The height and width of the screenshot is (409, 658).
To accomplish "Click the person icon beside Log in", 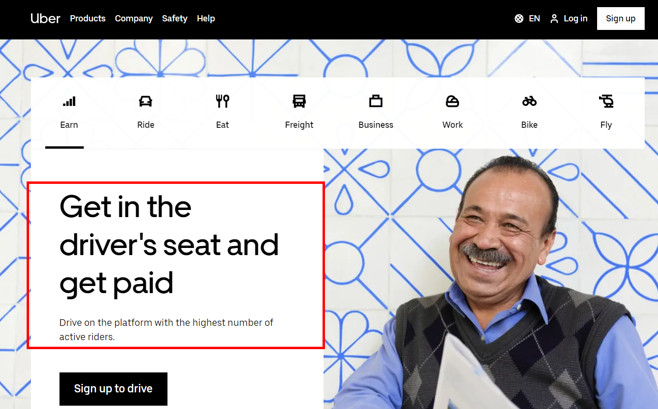I will (x=554, y=19).
